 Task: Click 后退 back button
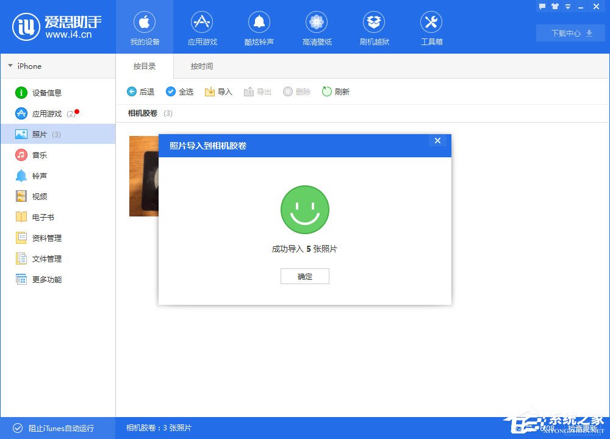click(x=140, y=92)
